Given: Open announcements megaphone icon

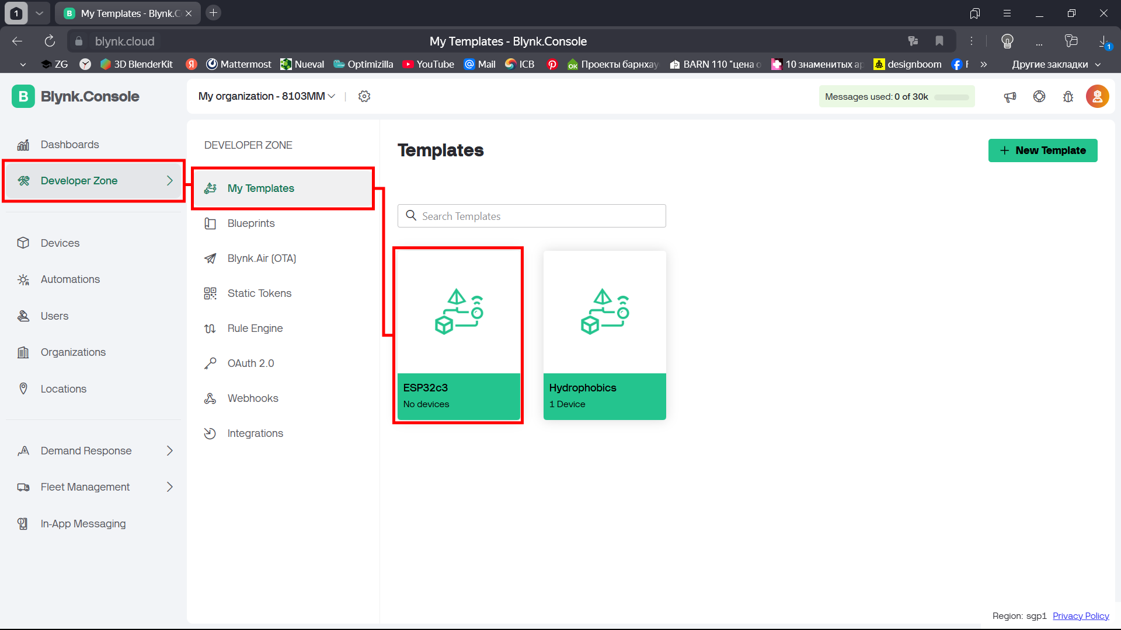Looking at the screenshot, I should point(1010,97).
